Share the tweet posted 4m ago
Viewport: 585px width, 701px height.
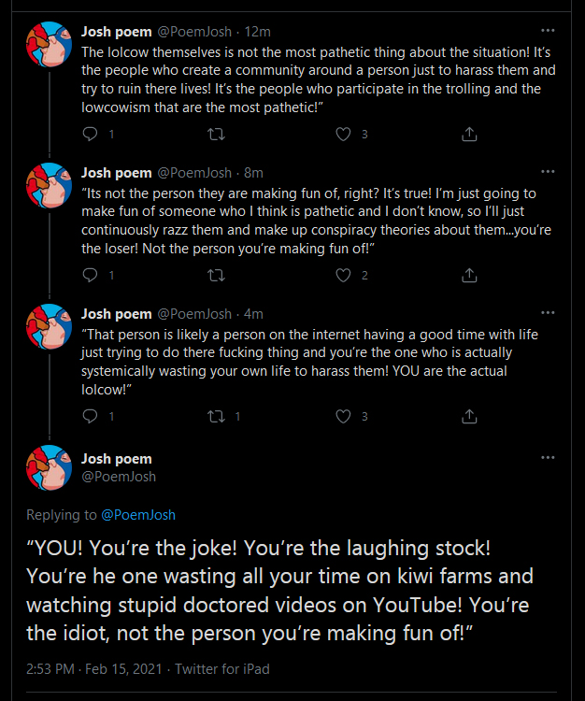(x=469, y=416)
